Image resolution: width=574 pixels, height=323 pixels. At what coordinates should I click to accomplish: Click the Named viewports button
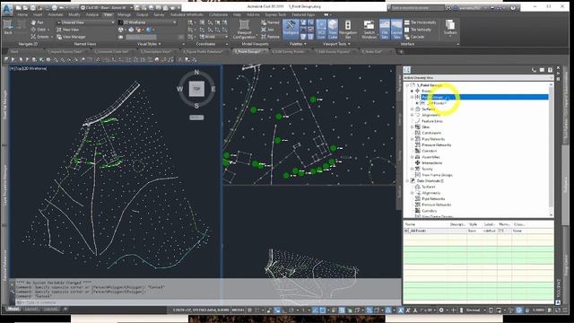[270, 22]
